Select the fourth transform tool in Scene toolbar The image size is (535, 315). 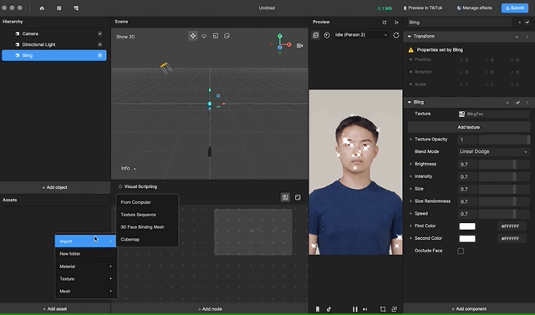227,36
